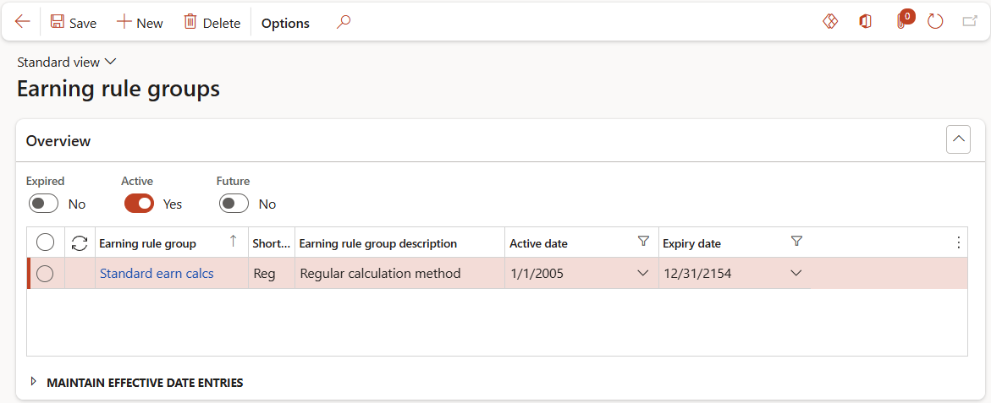Image resolution: width=991 pixels, height=403 pixels.
Task: Delete the selected earning rule group
Action: tap(212, 23)
